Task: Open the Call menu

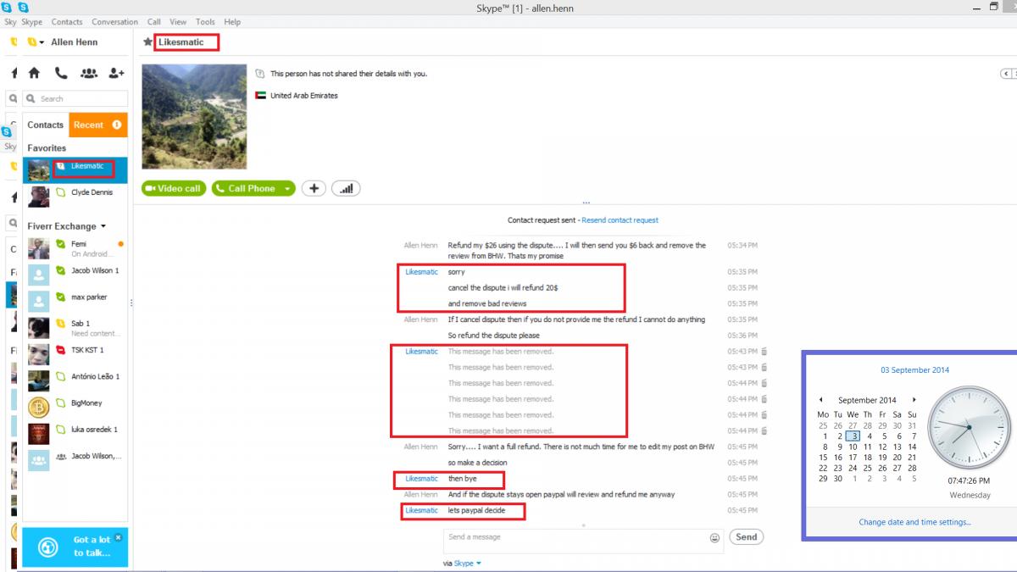Action: click(x=153, y=22)
